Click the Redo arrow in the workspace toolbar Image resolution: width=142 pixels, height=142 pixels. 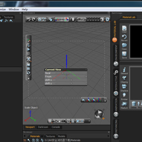[34, 19]
